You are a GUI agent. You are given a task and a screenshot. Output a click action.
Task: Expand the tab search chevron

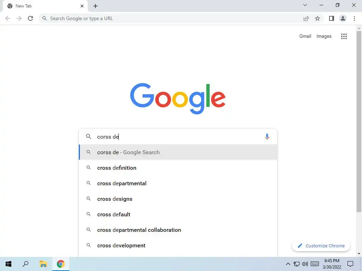coord(305,5)
